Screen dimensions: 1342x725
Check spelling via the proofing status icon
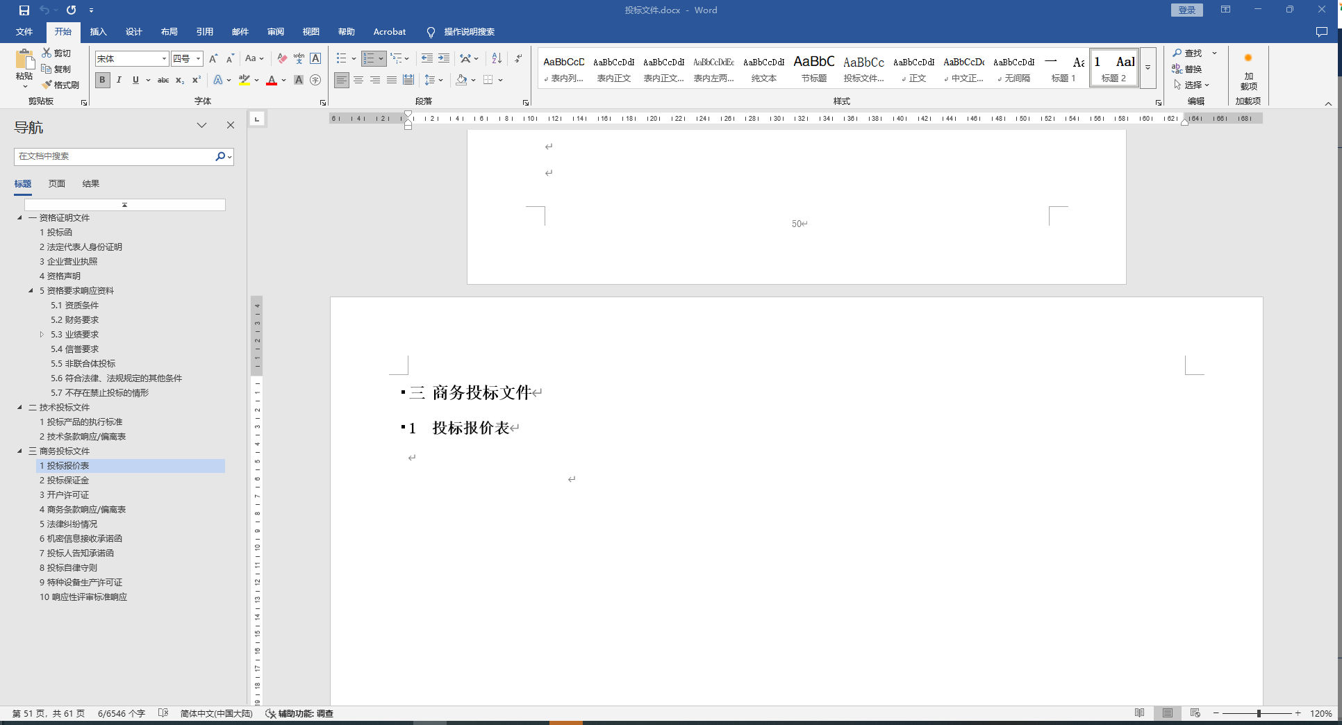click(163, 713)
